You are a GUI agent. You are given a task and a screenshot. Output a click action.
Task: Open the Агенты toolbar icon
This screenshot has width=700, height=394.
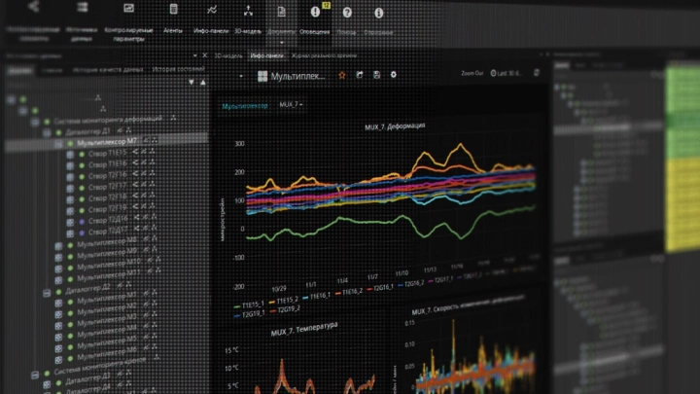pyautogui.click(x=173, y=12)
